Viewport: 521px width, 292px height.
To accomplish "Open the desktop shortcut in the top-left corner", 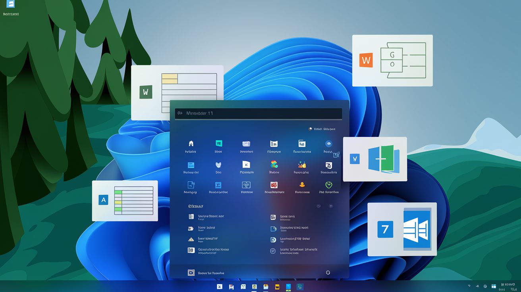I will [x=11, y=8].
